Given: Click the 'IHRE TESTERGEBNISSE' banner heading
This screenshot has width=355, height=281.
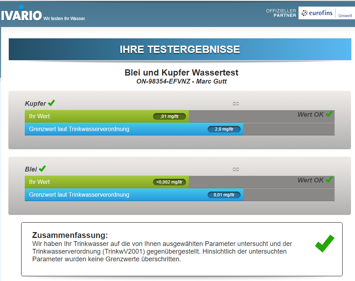Looking at the screenshot, I should (x=180, y=49).
